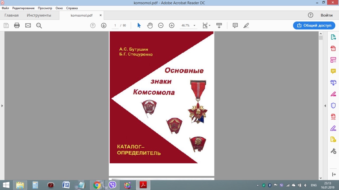
Task: Open the yellow Comment tool in right pane
Action: click(333, 71)
